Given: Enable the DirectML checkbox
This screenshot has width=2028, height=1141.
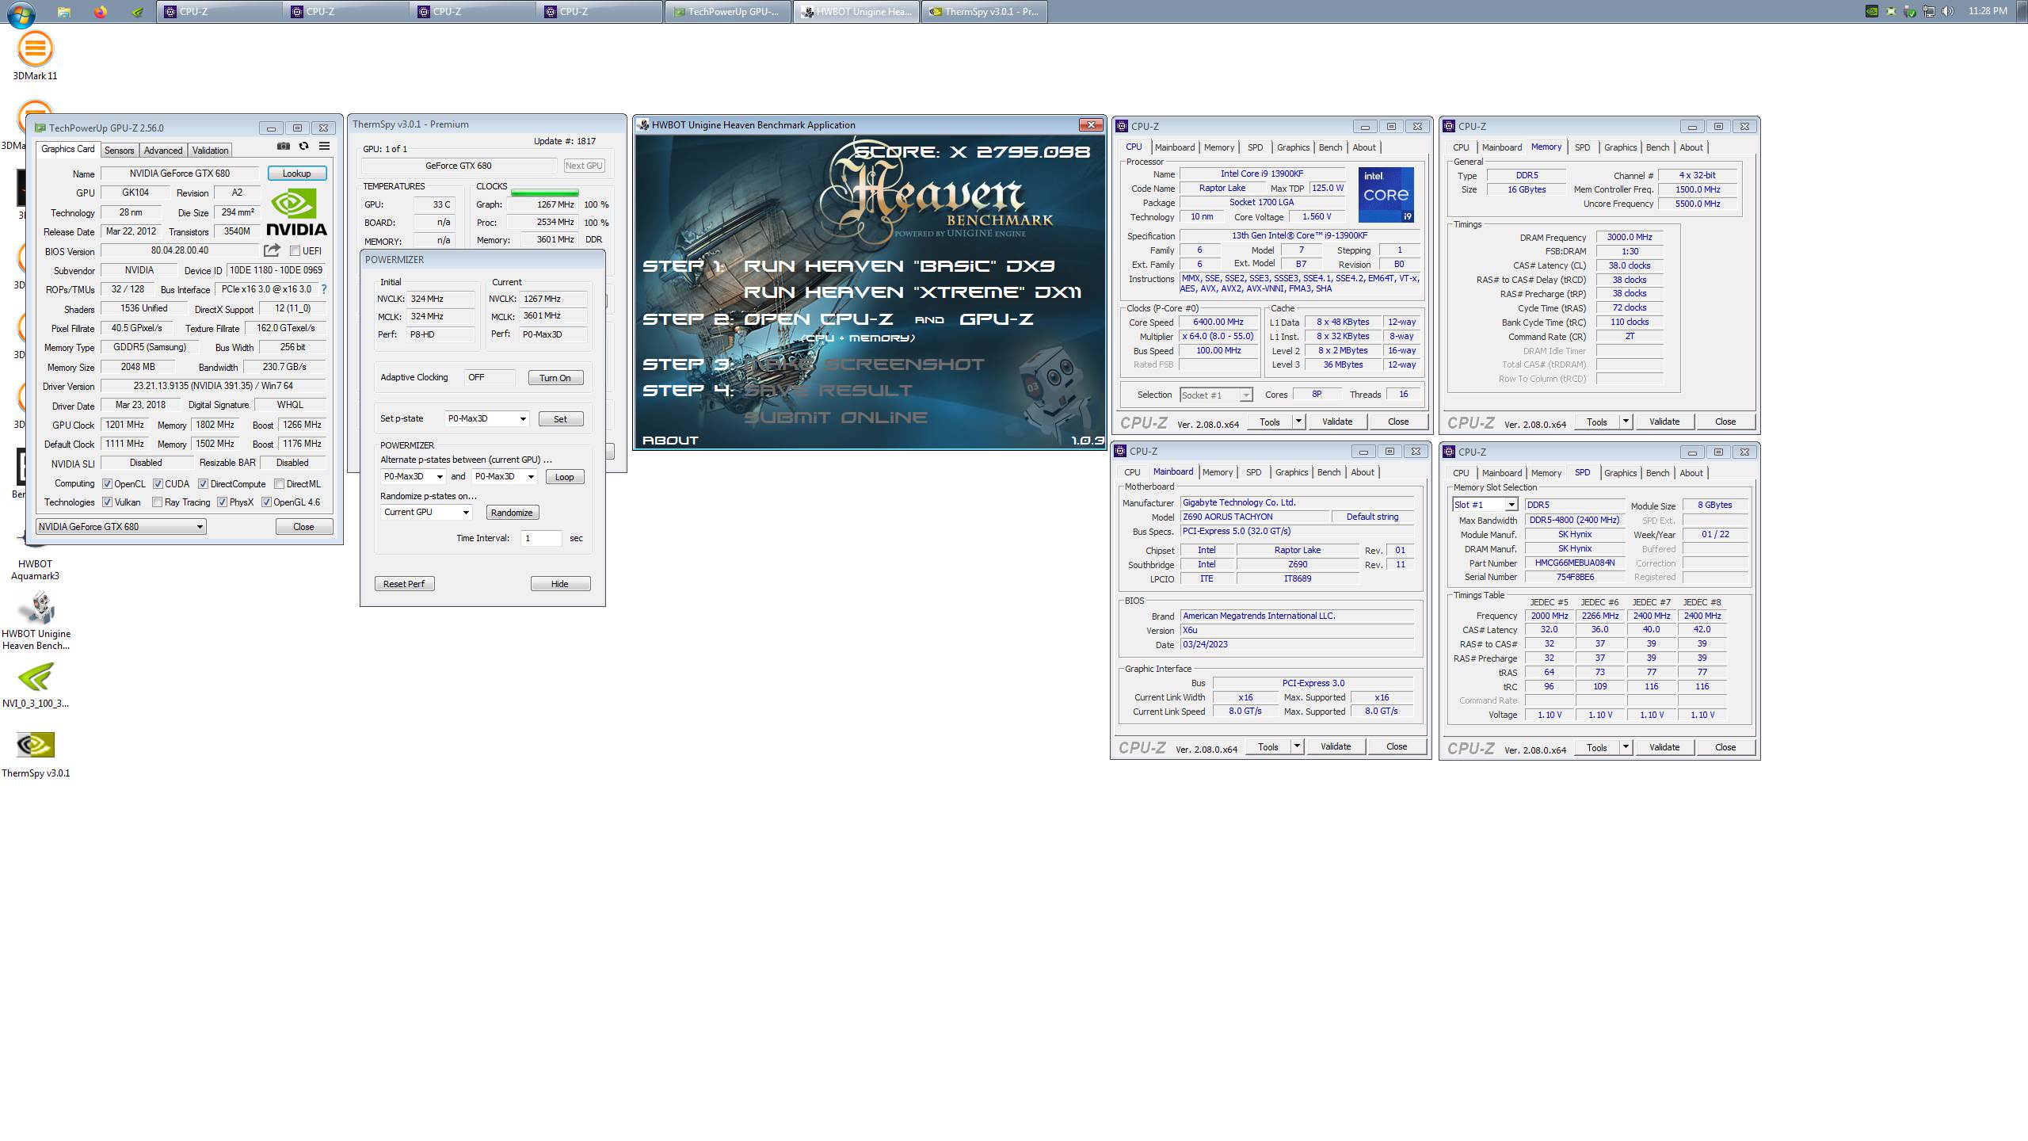Looking at the screenshot, I should click(279, 484).
